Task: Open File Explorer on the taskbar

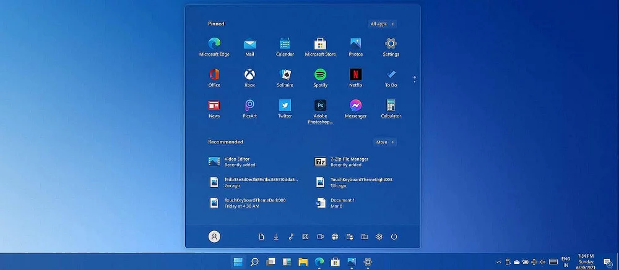Action: (303, 262)
